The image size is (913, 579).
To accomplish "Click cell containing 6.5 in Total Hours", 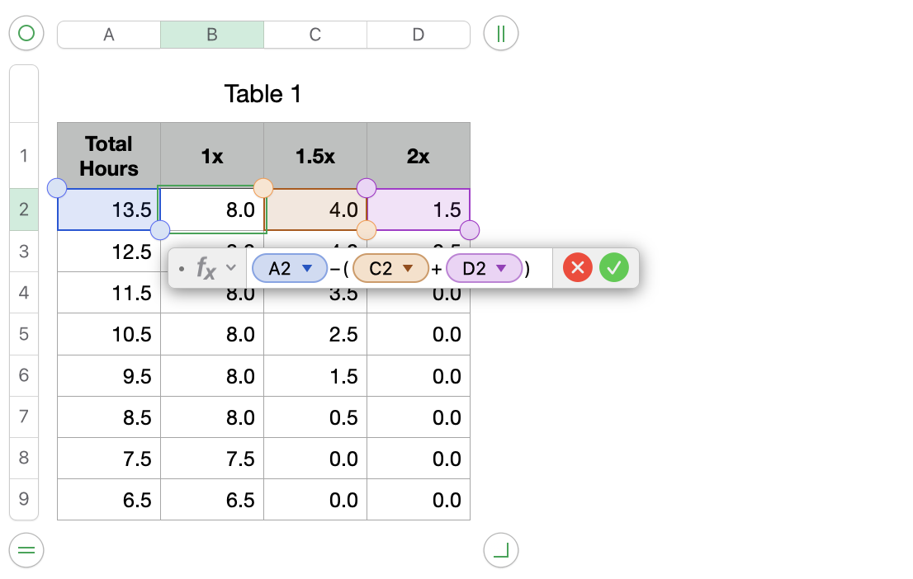I will tap(109, 499).
